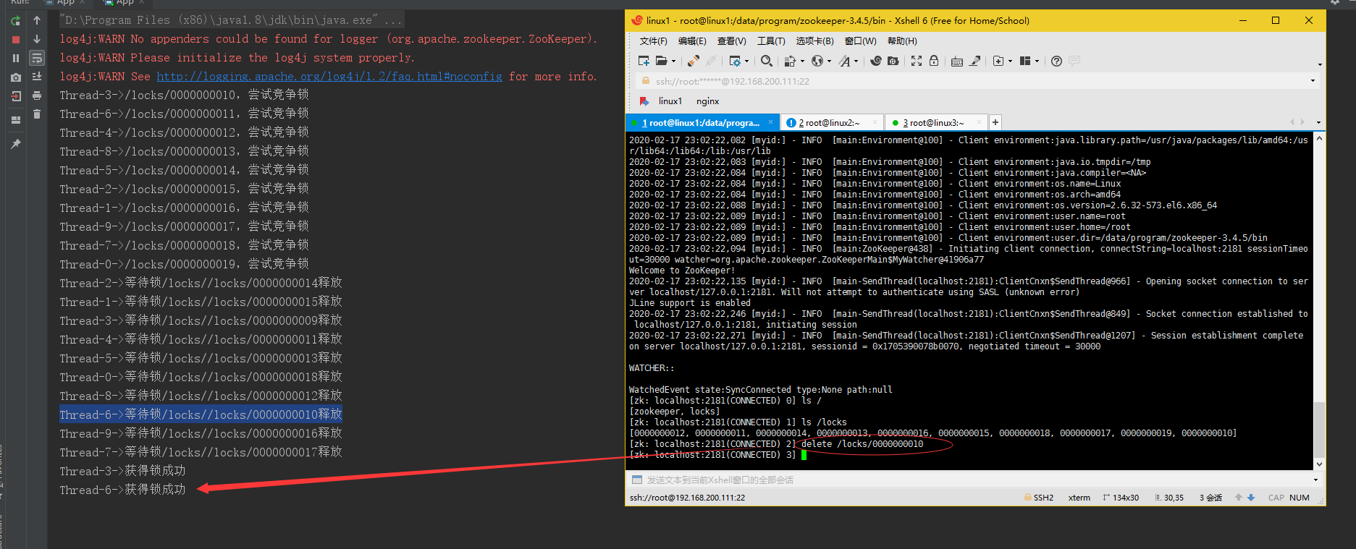The width and height of the screenshot is (1356, 549).
Task: Go up the stack trace with up arrow
Action: point(37,21)
